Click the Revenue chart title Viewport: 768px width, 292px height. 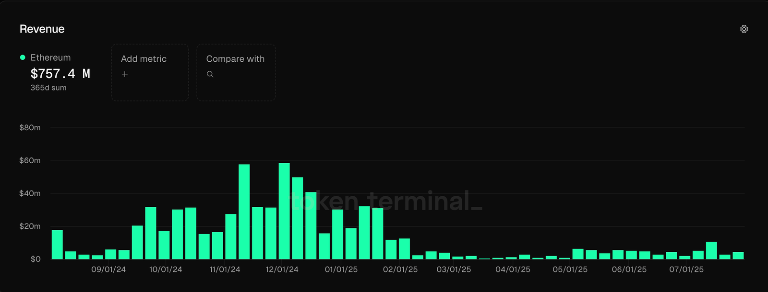pyautogui.click(x=42, y=29)
